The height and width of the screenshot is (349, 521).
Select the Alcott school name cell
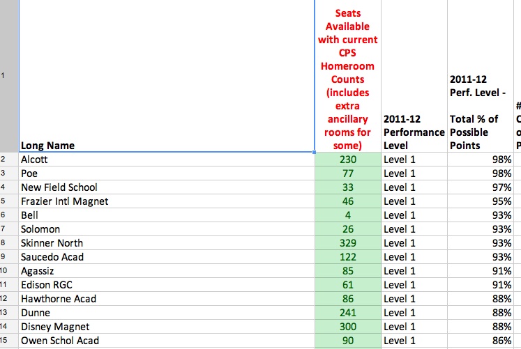(x=166, y=160)
